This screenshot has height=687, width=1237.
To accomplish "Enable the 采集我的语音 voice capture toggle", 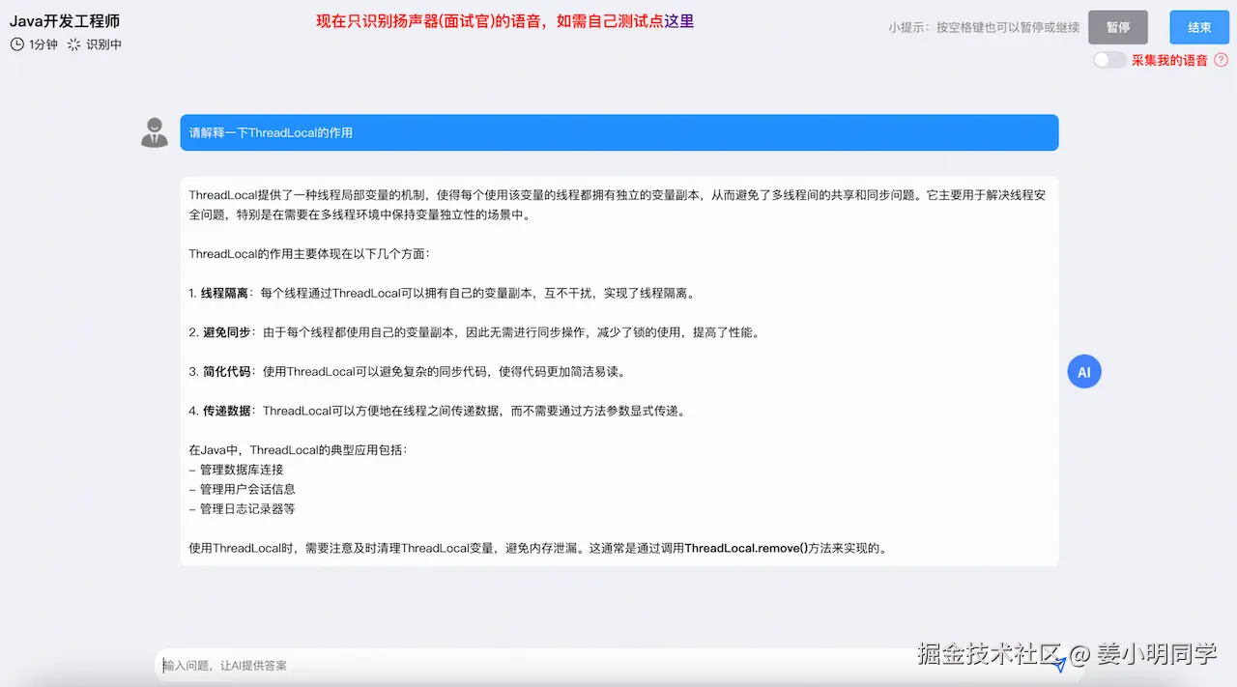I will click(x=1108, y=59).
